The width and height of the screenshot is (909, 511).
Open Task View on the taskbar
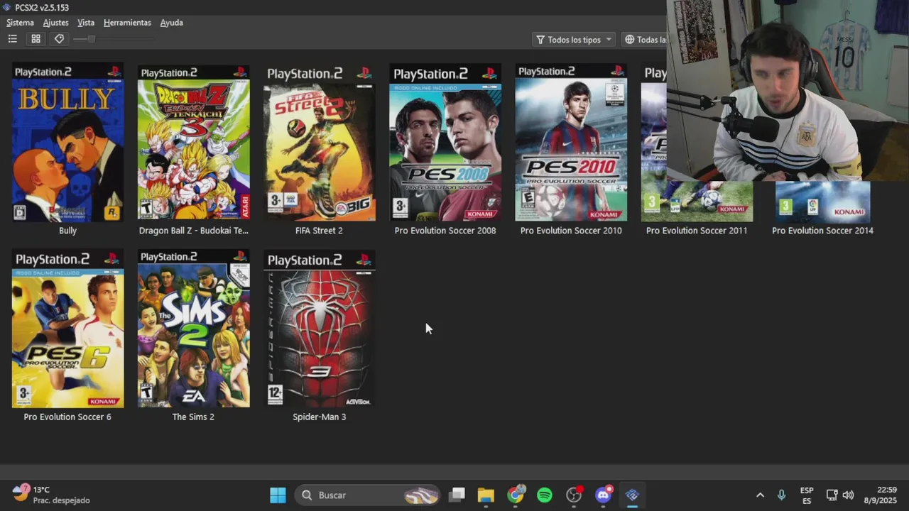point(457,495)
